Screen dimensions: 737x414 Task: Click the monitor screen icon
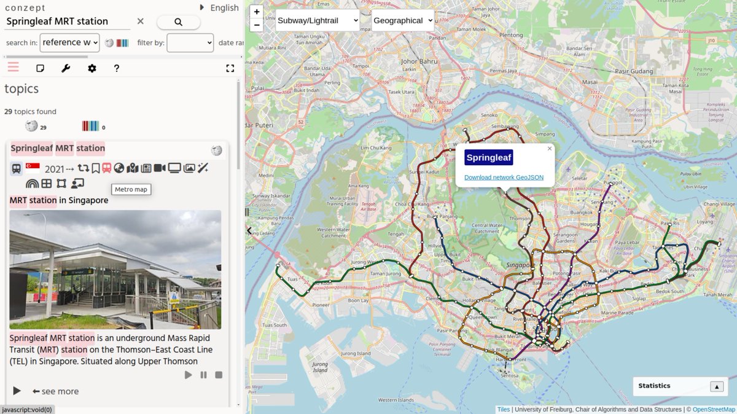(174, 168)
